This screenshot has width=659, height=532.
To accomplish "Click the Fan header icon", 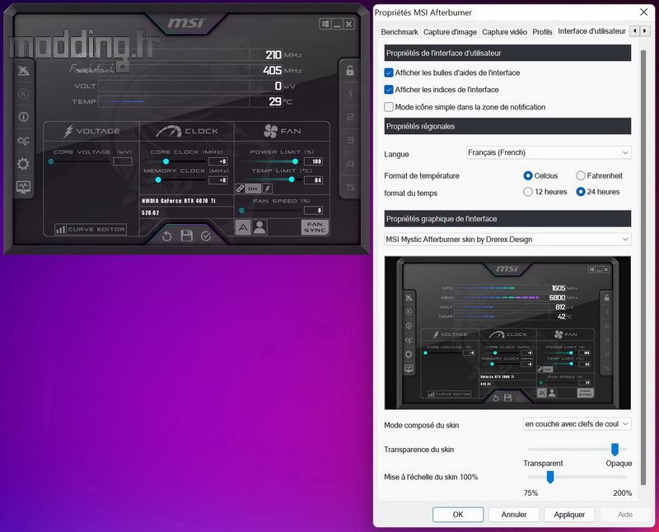I will point(271,131).
